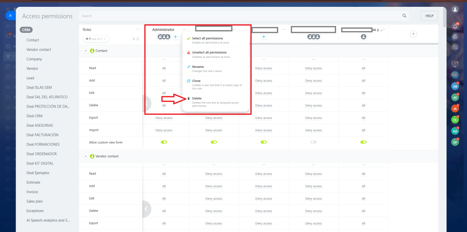The width and height of the screenshot is (467, 232).
Task: Add user to the Administrator role
Action: click(x=176, y=37)
